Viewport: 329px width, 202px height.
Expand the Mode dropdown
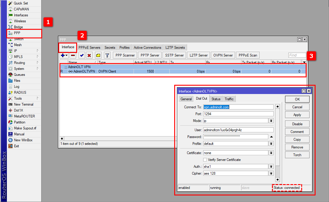(271, 121)
